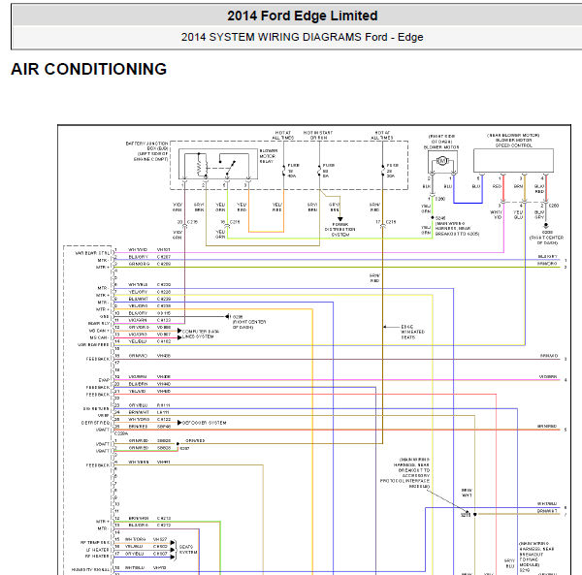Click the HOT IN START OR RUN label
Image resolution: width=582 pixels, height=575 pixels.
(x=318, y=135)
